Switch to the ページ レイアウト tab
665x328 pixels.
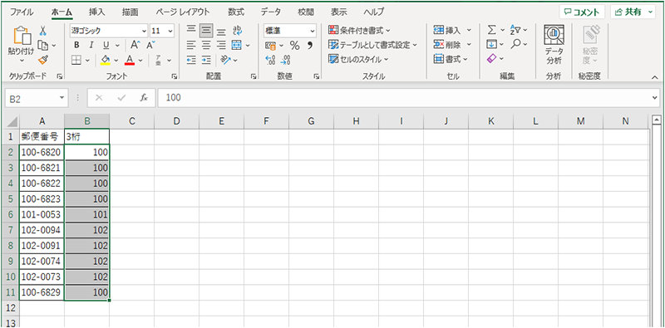coord(182,12)
